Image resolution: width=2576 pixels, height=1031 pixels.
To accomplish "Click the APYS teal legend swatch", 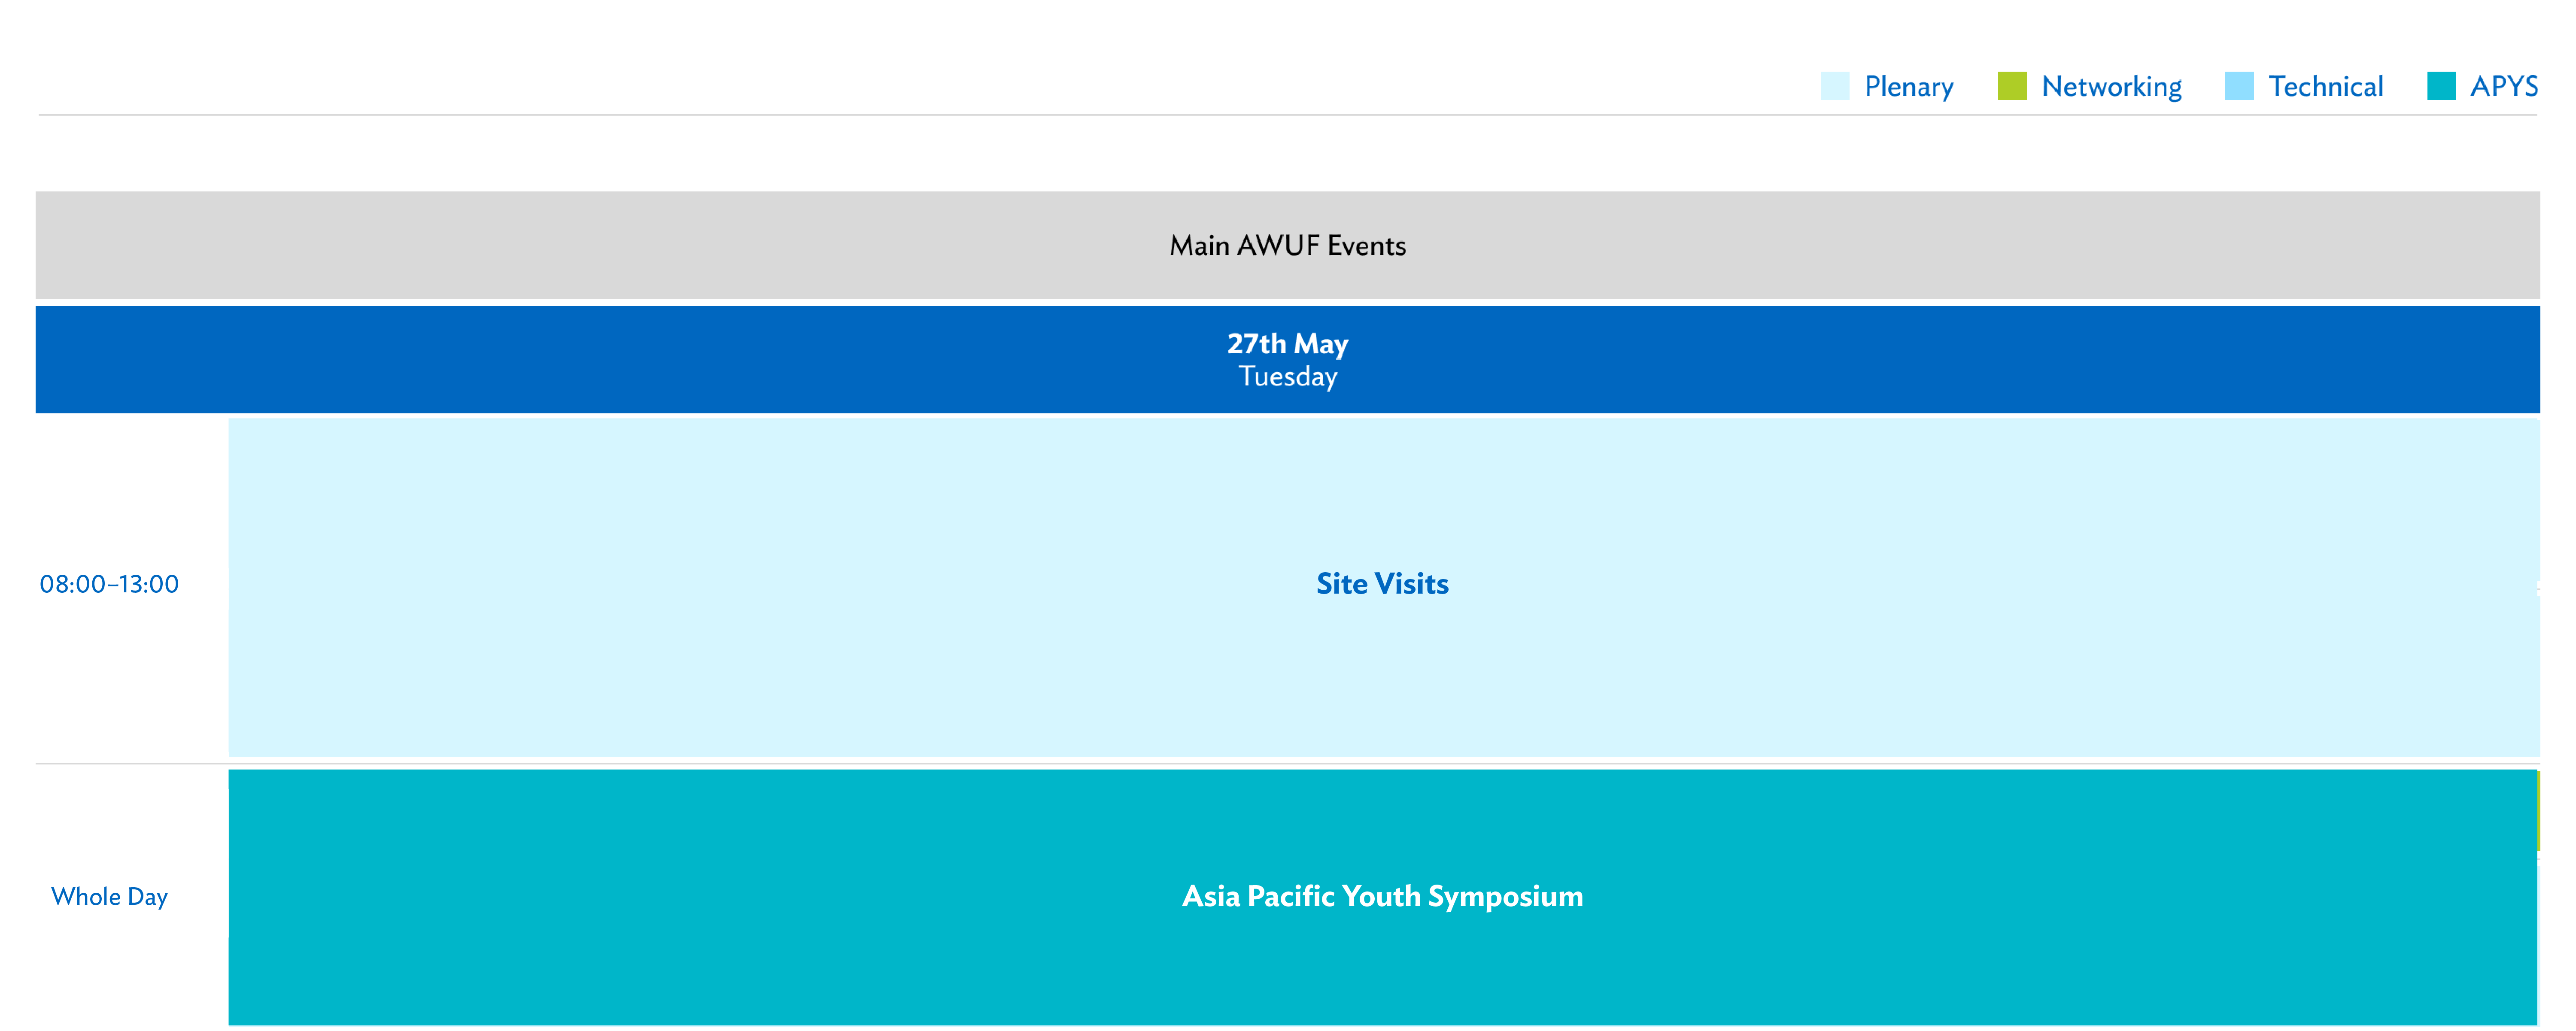I will click(2441, 86).
